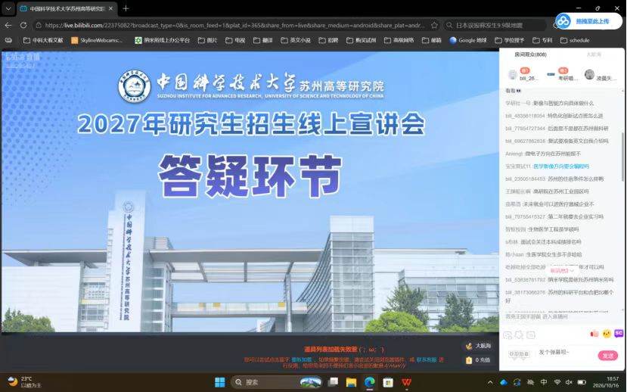Image resolution: width=627 pixels, height=392 pixels.
Task: Open the third icon above the danmaku input
Action: [x=531, y=334]
